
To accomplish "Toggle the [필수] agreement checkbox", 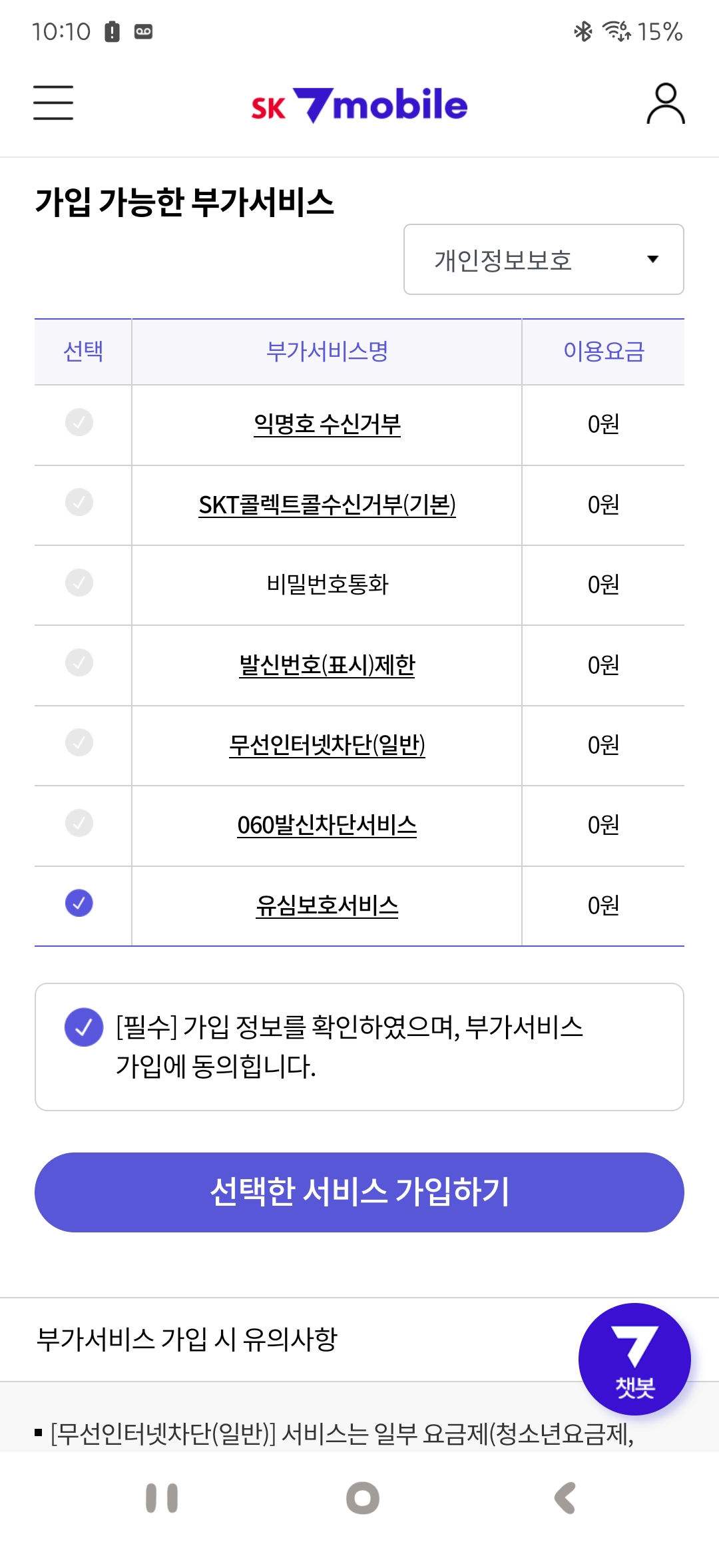I will (x=84, y=1027).
